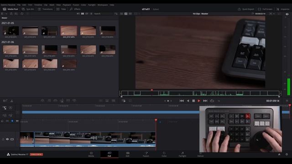Open the Help menu
292x164 pixels.
(x=112, y=5)
